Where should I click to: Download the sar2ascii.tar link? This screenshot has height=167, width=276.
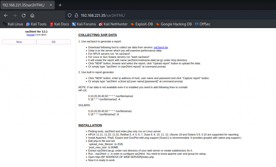click(161, 47)
